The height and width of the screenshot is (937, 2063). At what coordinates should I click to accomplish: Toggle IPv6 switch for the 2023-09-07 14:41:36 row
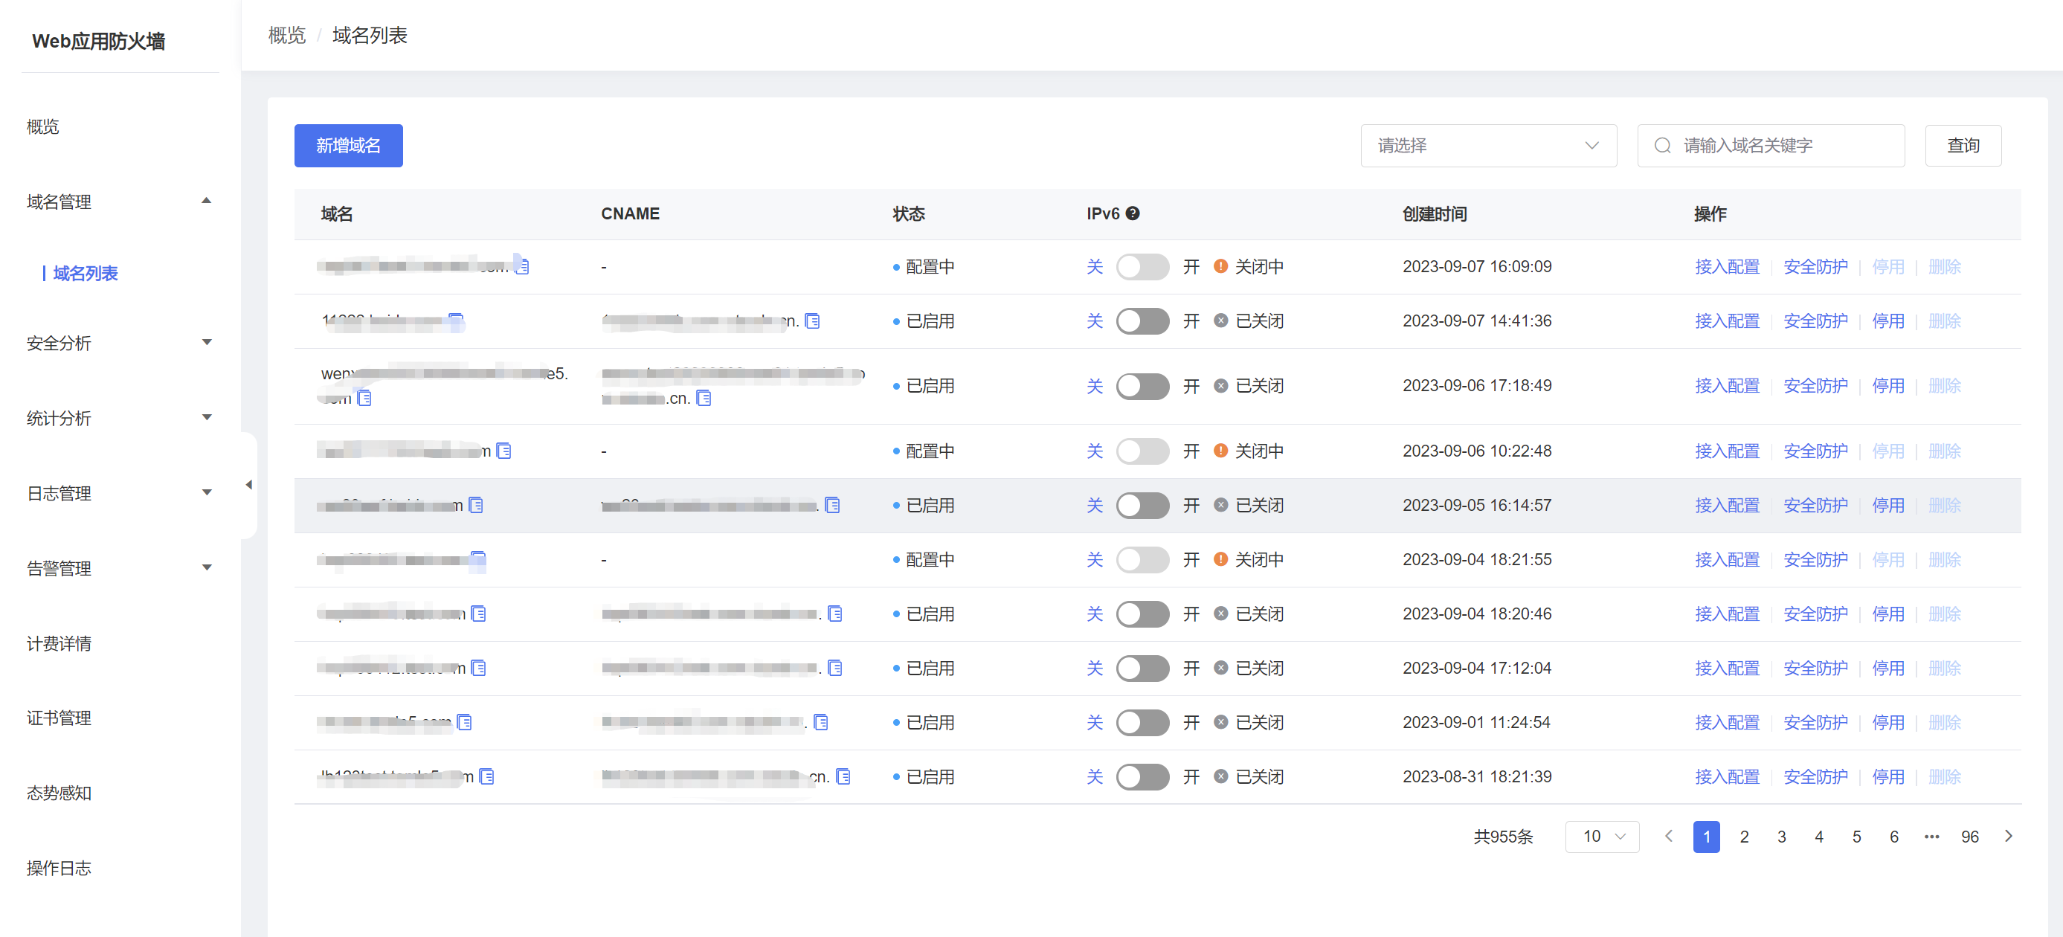click(1142, 321)
